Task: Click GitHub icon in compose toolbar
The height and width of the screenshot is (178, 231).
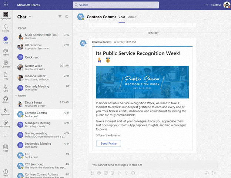Action: [133, 173]
